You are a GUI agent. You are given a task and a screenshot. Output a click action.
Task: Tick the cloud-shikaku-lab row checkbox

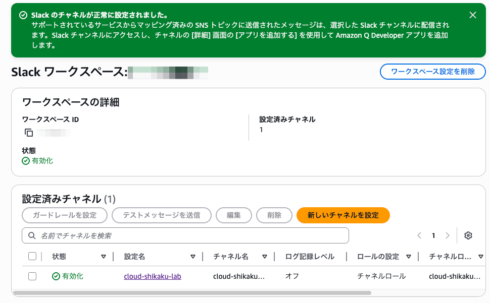point(32,276)
